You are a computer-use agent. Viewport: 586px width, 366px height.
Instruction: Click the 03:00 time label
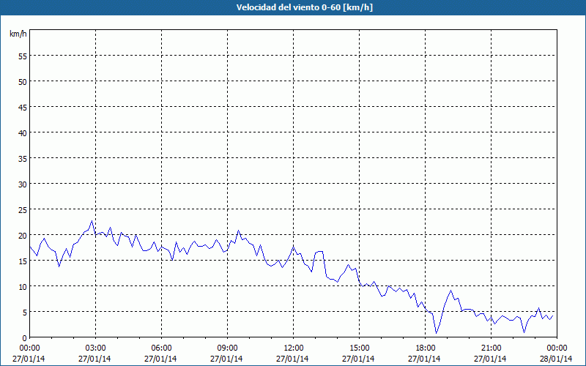click(95, 348)
